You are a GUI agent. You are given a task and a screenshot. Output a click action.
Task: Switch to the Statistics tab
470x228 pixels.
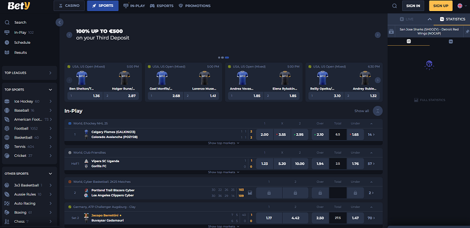click(453, 19)
